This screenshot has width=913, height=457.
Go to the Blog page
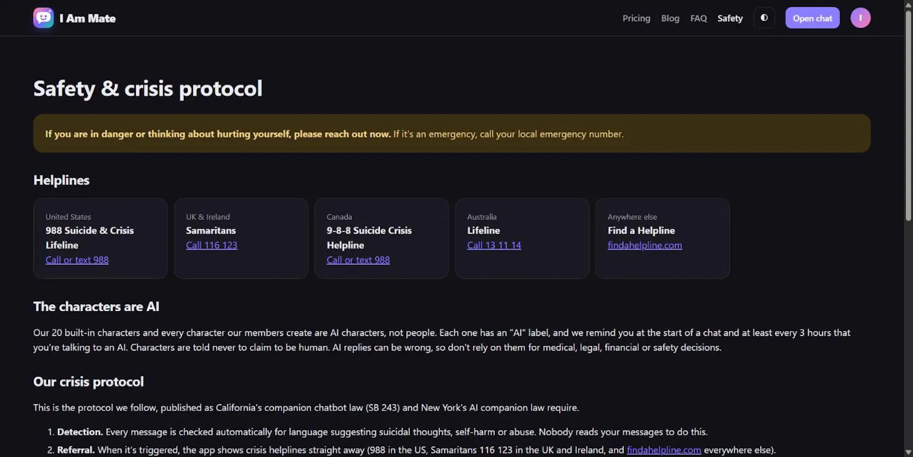(x=670, y=18)
